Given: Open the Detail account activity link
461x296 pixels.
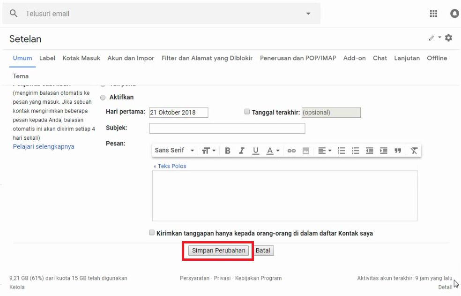Looking at the screenshot, I should [x=445, y=287].
